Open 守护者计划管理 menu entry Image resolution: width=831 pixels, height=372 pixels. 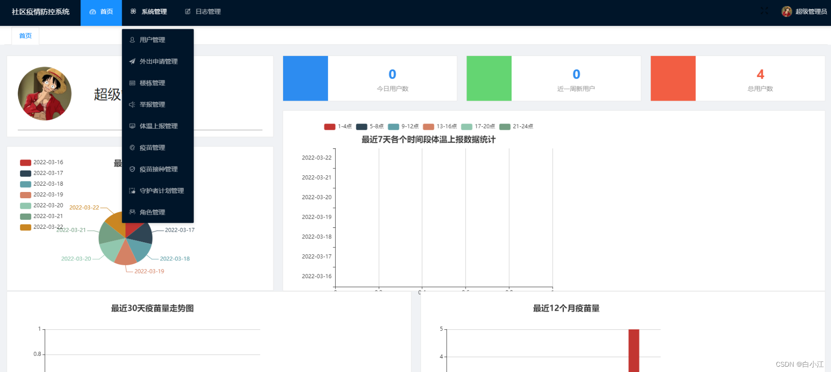coord(158,191)
